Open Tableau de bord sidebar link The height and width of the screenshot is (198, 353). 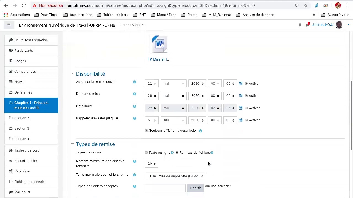tap(31, 150)
